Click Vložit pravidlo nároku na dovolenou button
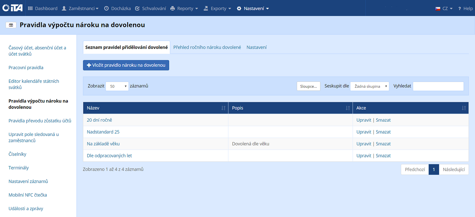Screen dimensions: 475x217 (126, 65)
